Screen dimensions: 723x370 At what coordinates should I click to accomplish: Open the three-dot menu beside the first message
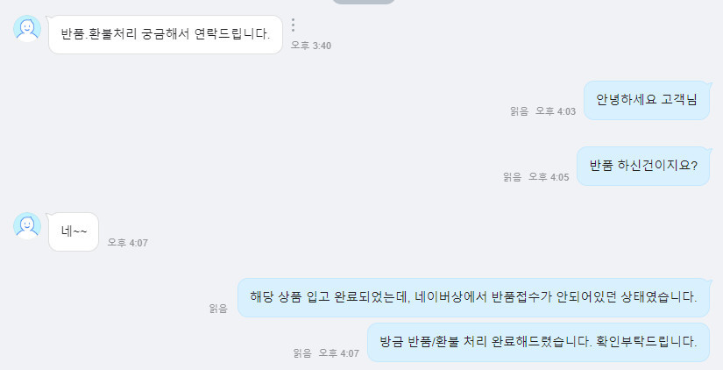[294, 25]
